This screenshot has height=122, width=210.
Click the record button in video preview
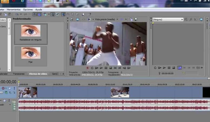pos(87,68)
